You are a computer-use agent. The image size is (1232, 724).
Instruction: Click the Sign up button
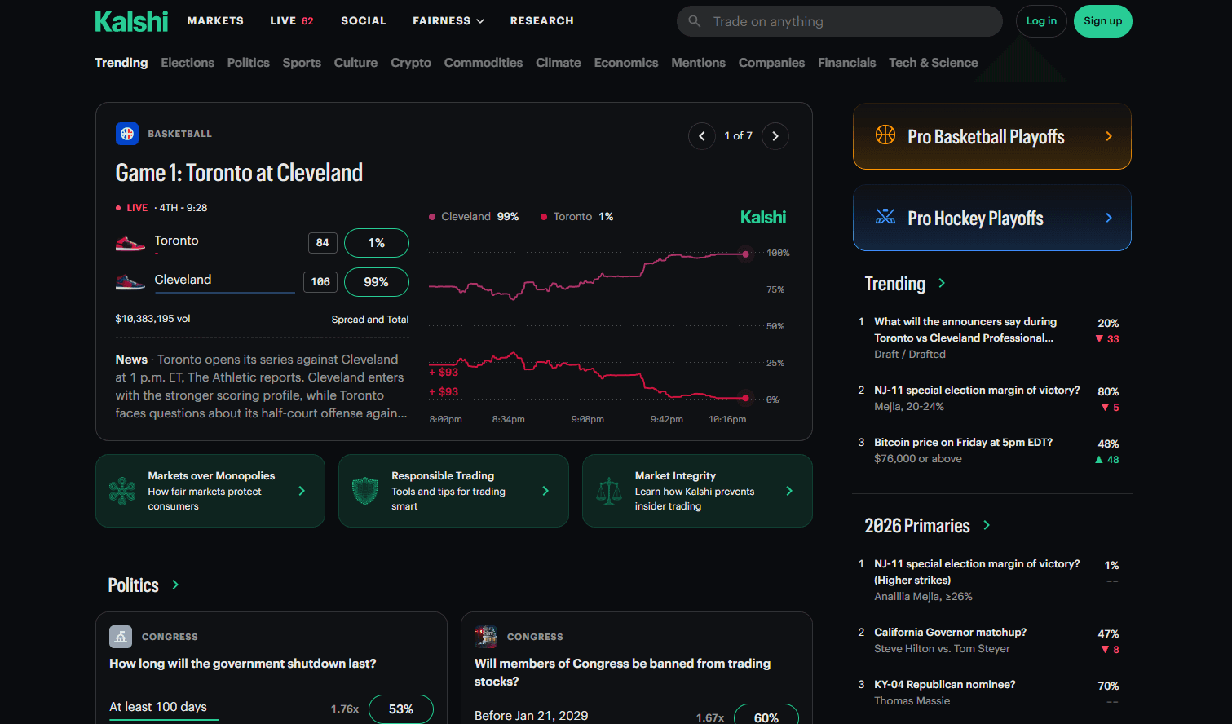1103,21
